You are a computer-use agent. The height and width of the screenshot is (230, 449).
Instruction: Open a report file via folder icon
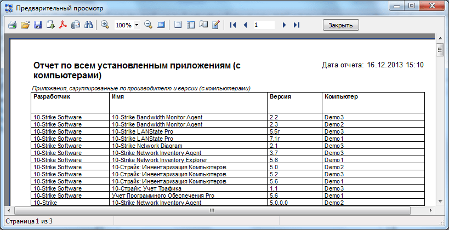[25, 25]
